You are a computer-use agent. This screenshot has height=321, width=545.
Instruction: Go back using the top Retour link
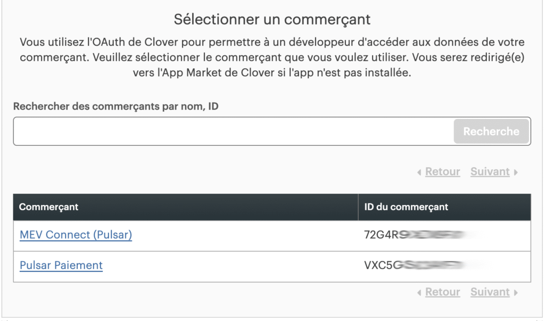click(442, 172)
